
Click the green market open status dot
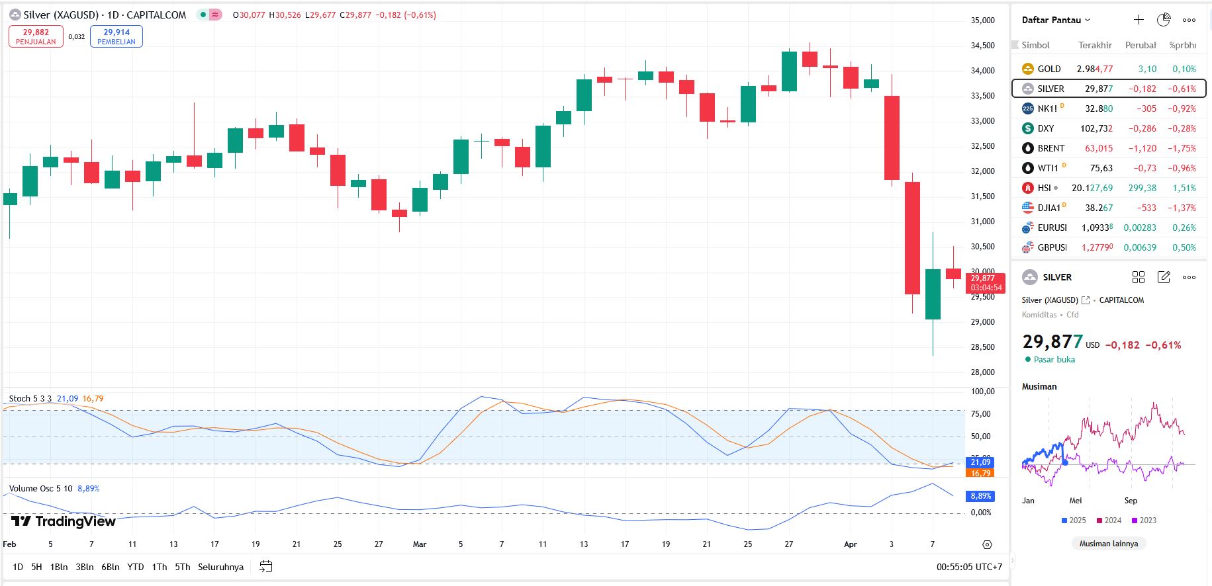[1028, 360]
